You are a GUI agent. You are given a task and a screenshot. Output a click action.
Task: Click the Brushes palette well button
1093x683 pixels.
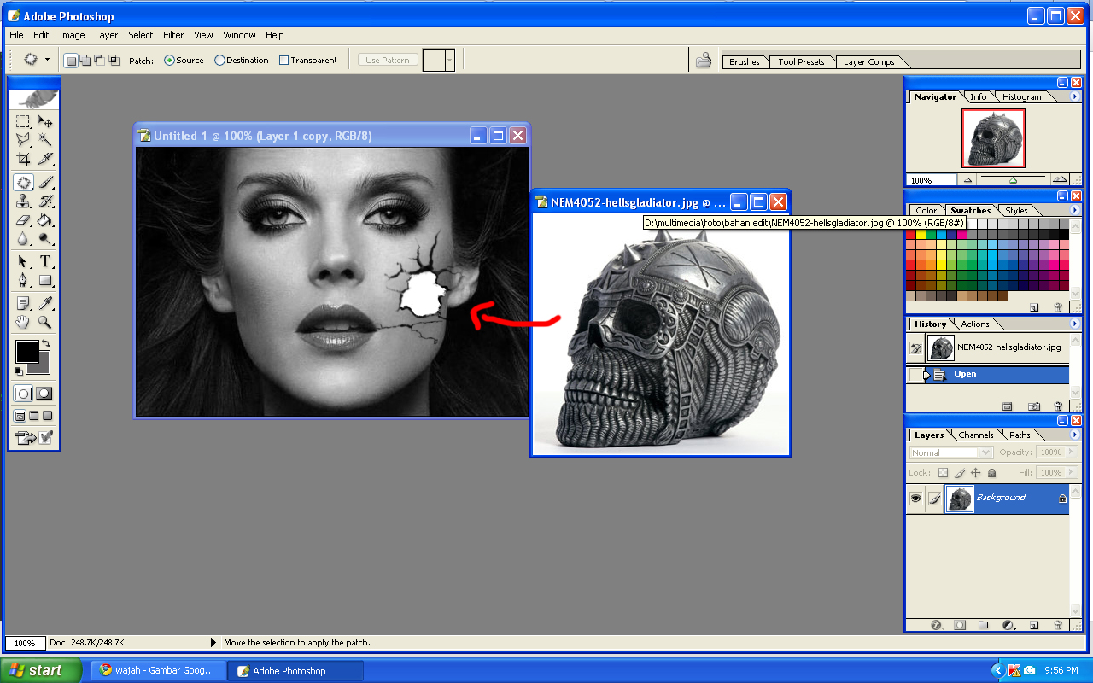tap(745, 61)
